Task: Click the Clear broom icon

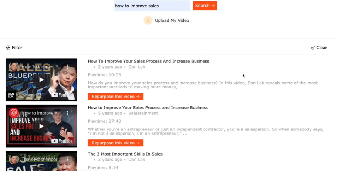Action: click(313, 48)
